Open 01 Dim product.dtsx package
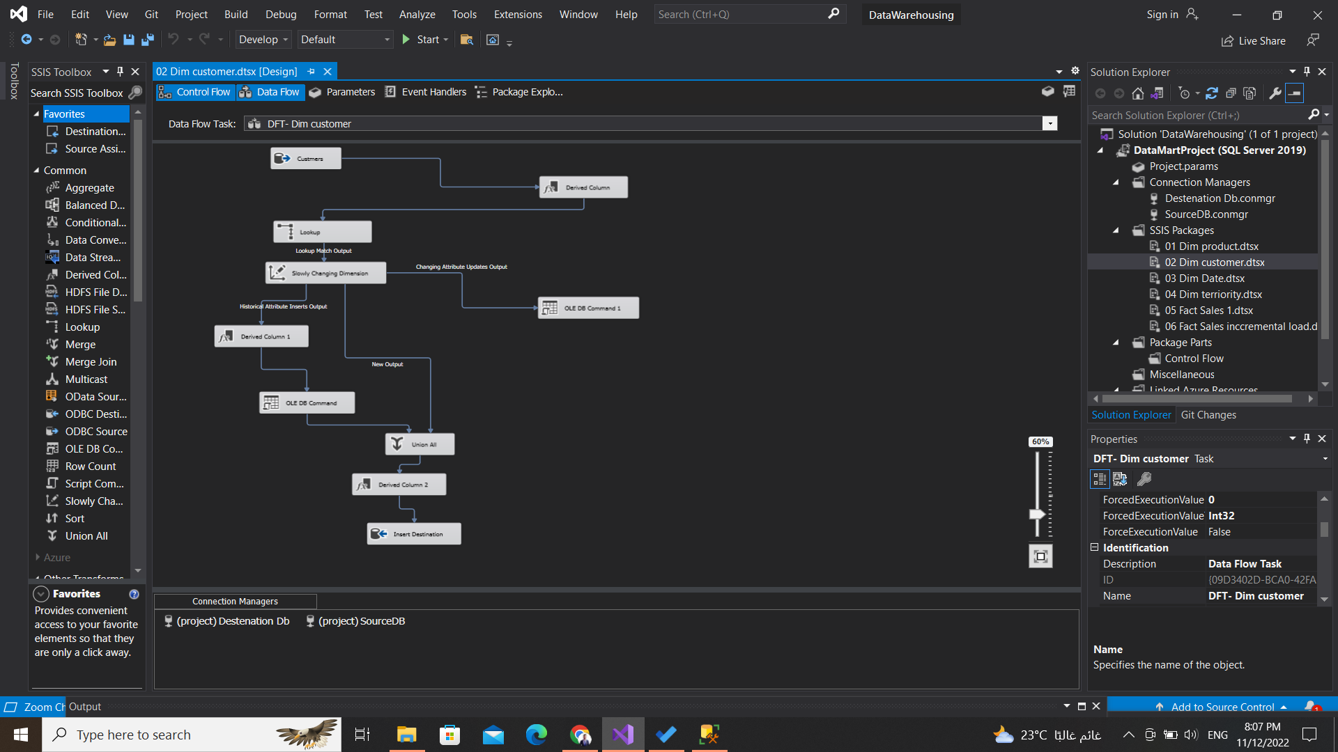Image resolution: width=1338 pixels, height=752 pixels. pos(1212,246)
